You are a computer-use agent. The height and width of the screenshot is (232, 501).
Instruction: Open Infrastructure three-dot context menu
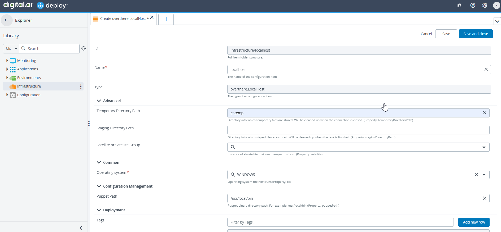pyautogui.click(x=81, y=87)
